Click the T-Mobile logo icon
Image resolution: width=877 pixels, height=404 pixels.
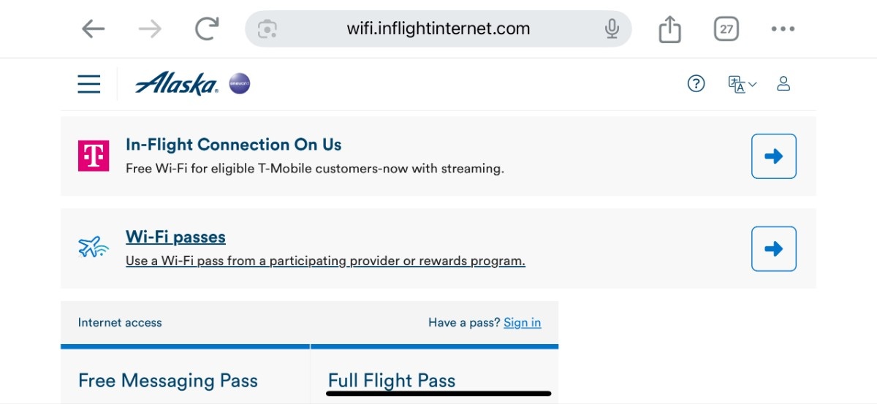pyautogui.click(x=94, y=156)
